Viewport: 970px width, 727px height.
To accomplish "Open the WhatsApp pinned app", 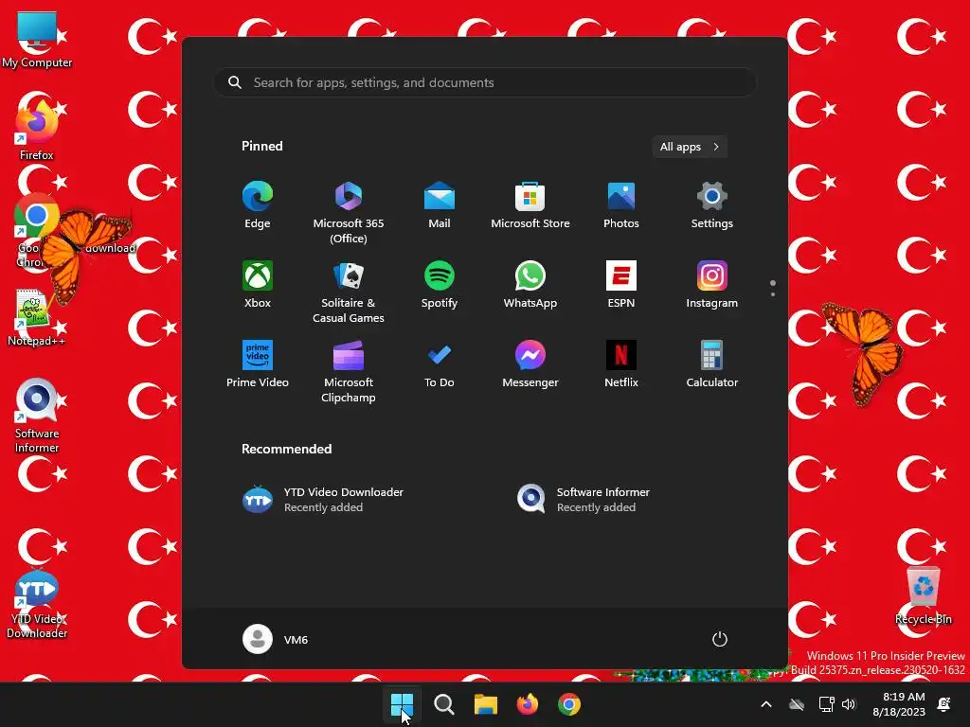I will point(530,284).
